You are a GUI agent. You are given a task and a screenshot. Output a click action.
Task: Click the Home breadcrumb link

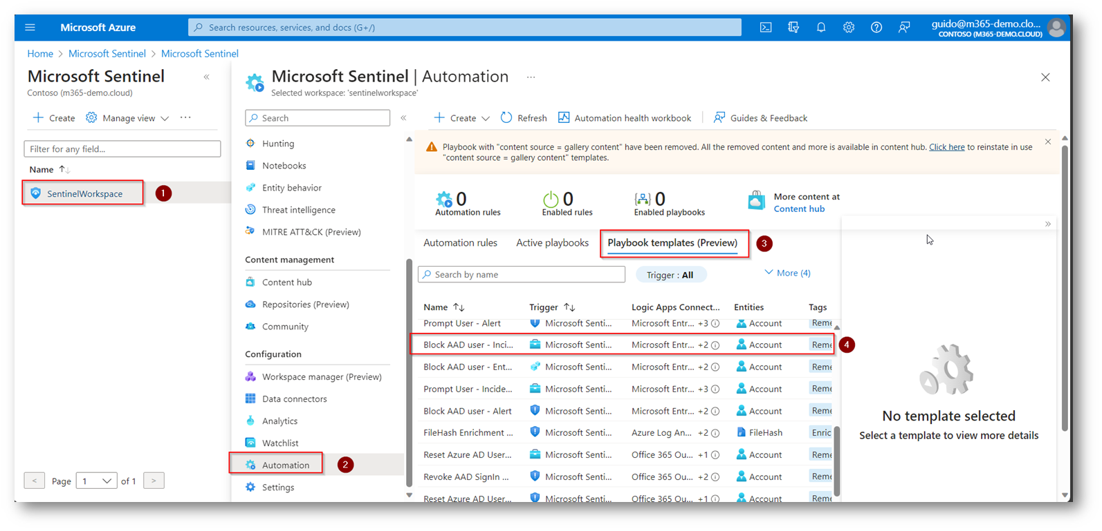[x=40, y=54]
